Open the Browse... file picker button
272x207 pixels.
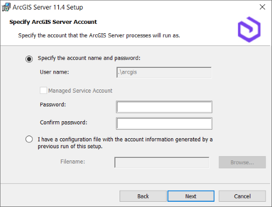tap(242, 162)
